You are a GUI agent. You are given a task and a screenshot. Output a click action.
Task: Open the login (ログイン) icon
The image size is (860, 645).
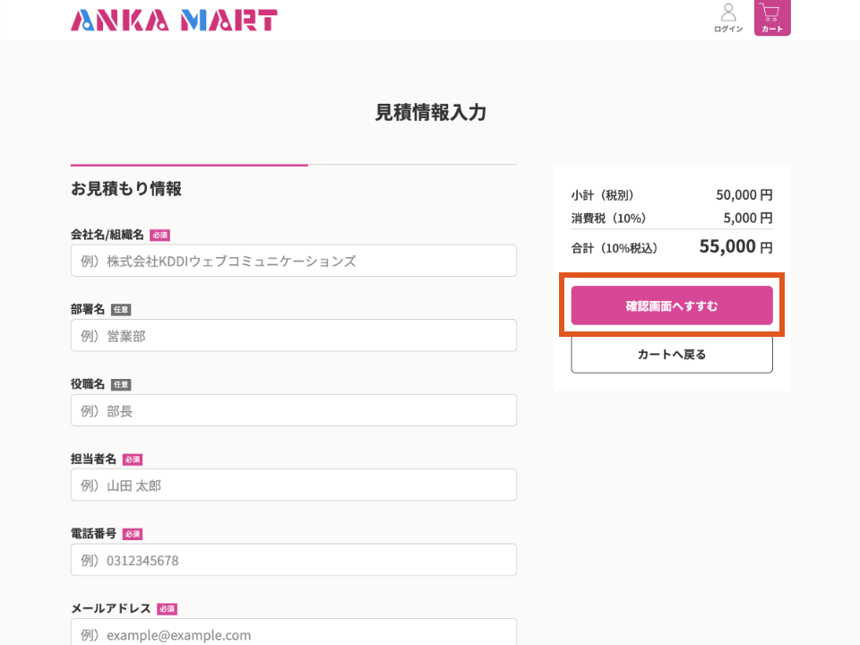pyautogui.click(x=728, y=18)
